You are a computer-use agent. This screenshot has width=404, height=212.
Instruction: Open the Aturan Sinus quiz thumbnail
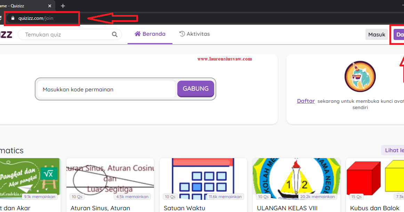[110, 179]
